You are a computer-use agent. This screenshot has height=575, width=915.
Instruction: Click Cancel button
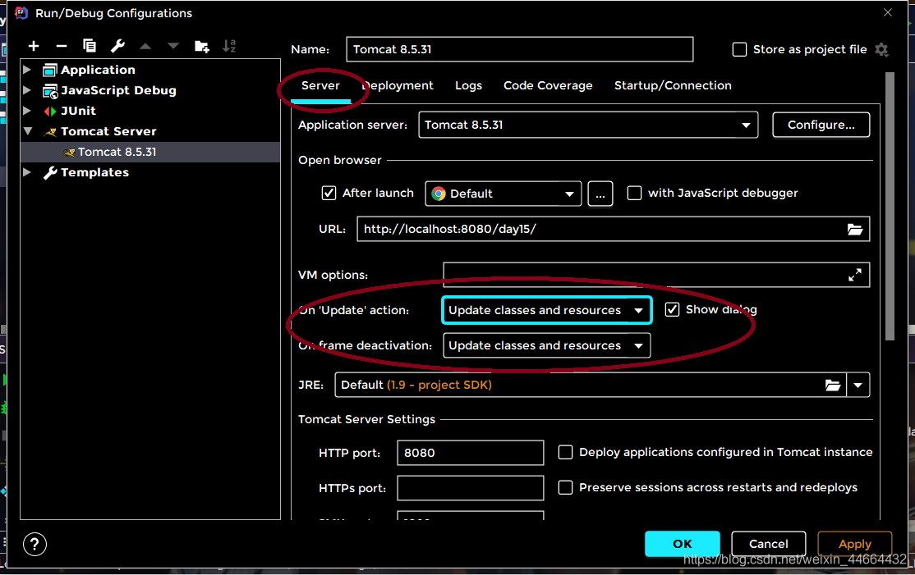[769, 544]
